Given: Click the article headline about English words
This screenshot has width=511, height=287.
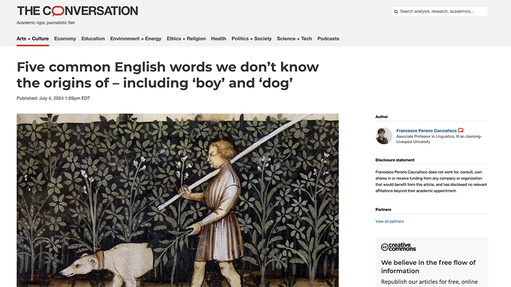Looking at the screenshot, I should [167, 75].
